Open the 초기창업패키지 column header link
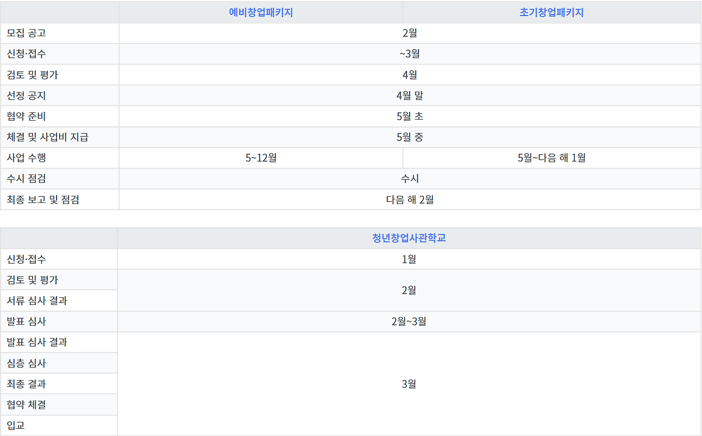 pos(551,12)
